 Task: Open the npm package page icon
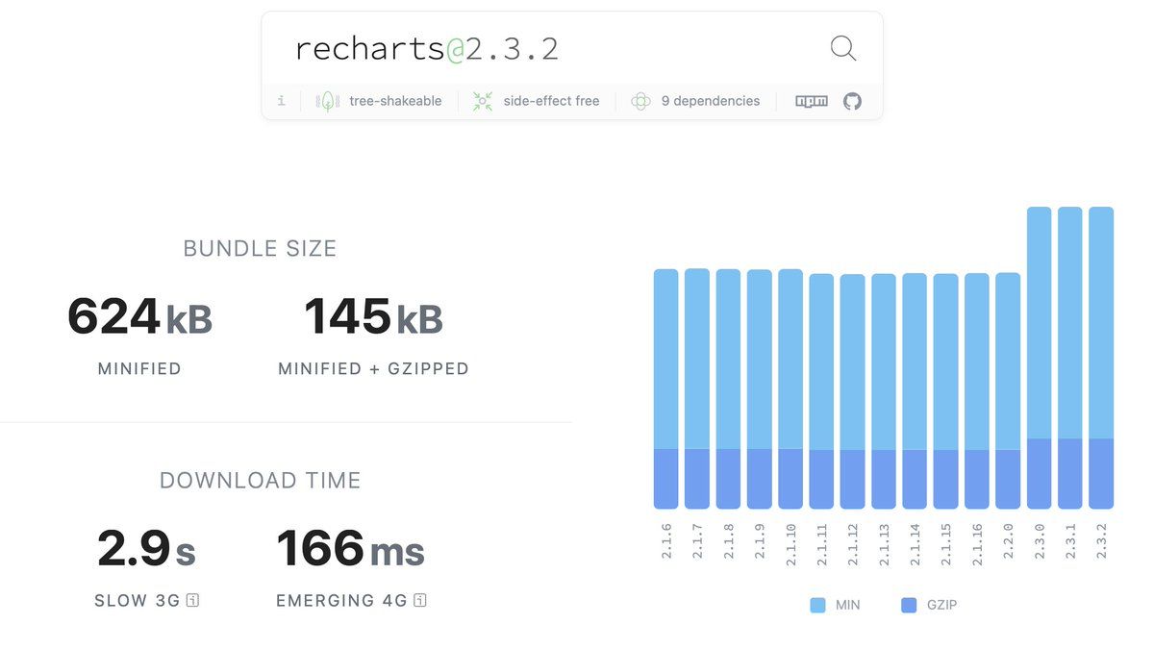pyautogui.click(x=812, y=101)
